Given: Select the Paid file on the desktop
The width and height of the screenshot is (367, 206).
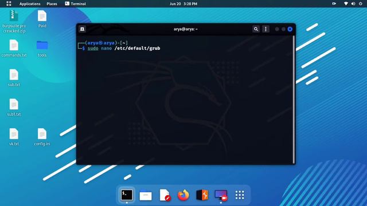Looking at the screenshot, I should 42,19.
